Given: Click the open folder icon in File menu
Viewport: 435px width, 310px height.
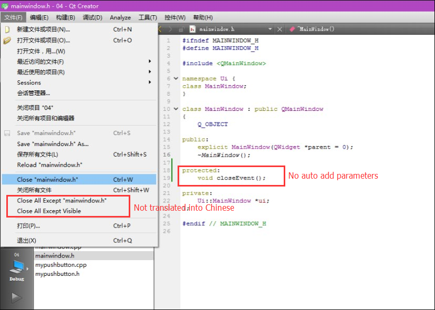Looking at the screenshot, I should click(7, 40).
